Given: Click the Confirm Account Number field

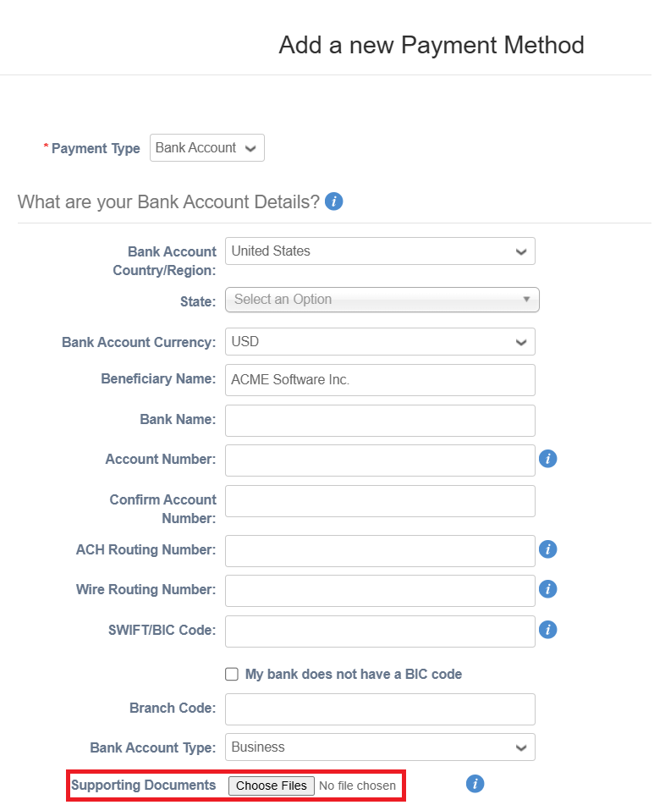Looking at the screenshot, I should click(379, 500).
